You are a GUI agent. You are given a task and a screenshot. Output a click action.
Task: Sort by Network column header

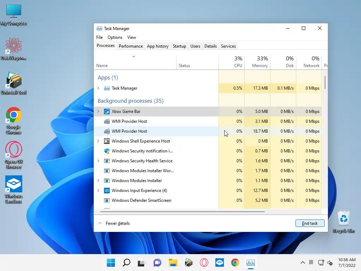click(x=309, y=62)
